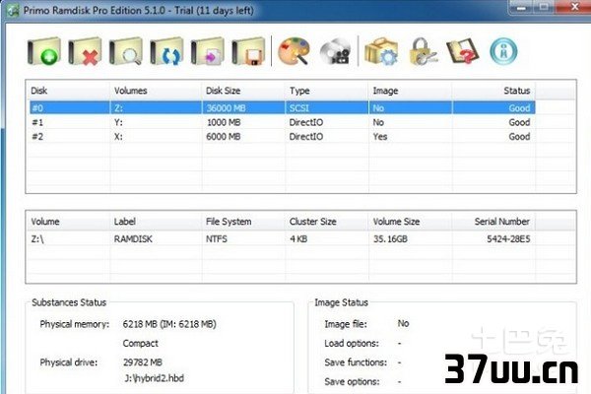Open the disk search magnifier icon
The image size is (591, 394).
[126, 51]
